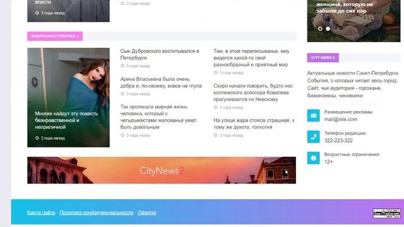
Task: Open article Сын Дубровского воспитывался в Петербурге
Action: click(x=160, y=54)
